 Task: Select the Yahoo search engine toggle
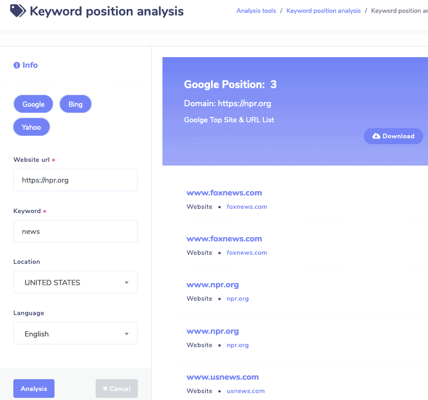pos(32,128)
